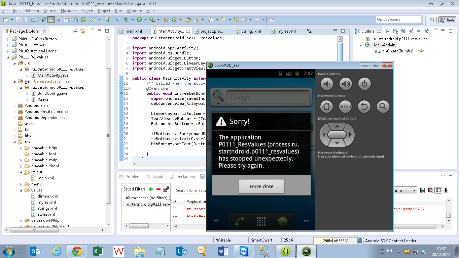459x258 pixels.
Task: Toggle Mark Occurrences pencil button in toolbar
Action: [x=51, y=19]
